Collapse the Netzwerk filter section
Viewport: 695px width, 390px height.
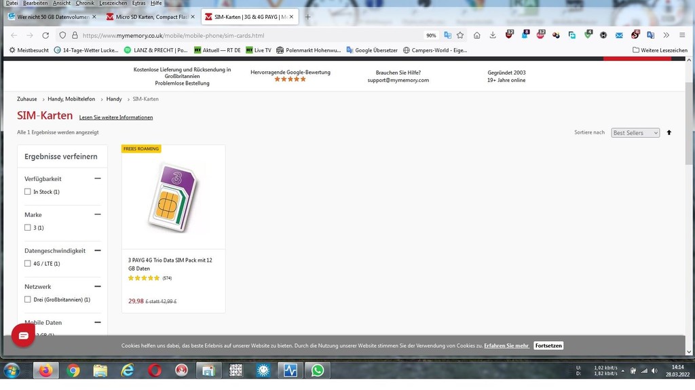[98, 286]
